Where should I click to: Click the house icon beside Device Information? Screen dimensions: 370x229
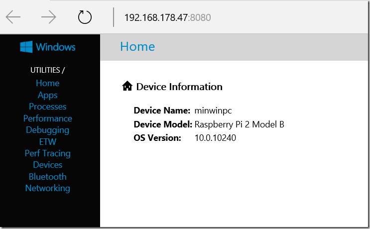coord(127,86)
